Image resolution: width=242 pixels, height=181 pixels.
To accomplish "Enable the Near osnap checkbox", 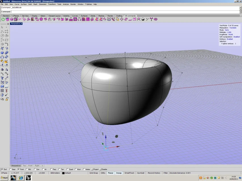I will [10, 169].
